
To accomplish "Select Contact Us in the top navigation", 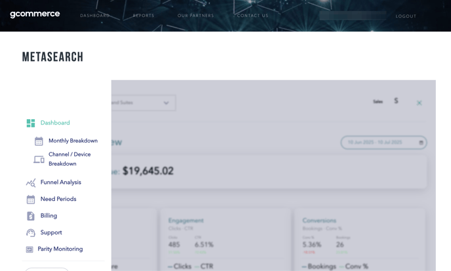I will pos(252,16).
